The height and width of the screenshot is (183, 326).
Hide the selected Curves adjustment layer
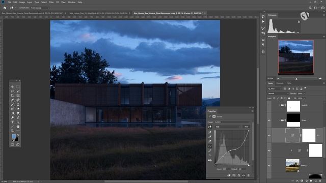269,136
